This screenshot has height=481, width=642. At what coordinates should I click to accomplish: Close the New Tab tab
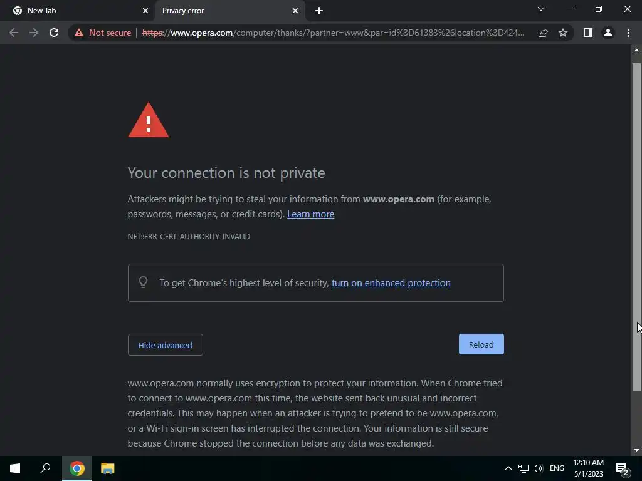tap(145, 11)
